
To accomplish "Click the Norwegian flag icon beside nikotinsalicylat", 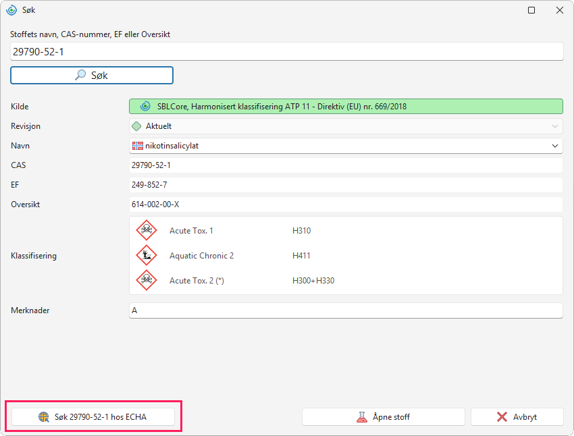I will click(x=138, y=146).
